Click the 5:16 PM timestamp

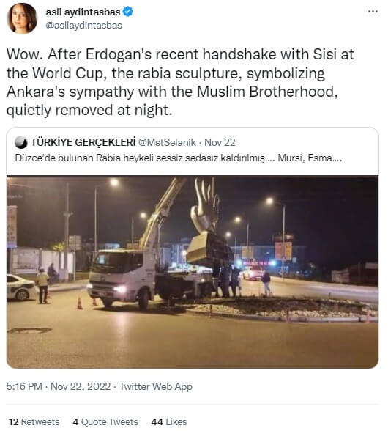[24, 386]
